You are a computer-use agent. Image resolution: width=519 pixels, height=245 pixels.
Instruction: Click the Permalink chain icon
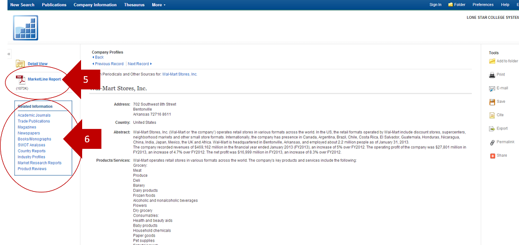pyautogui.click(x=492, y=142)
